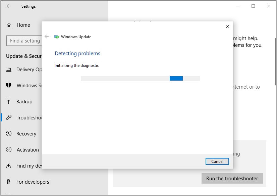Click the For developers sliders icon
The image size is (277, 196).
coord(9,182)
